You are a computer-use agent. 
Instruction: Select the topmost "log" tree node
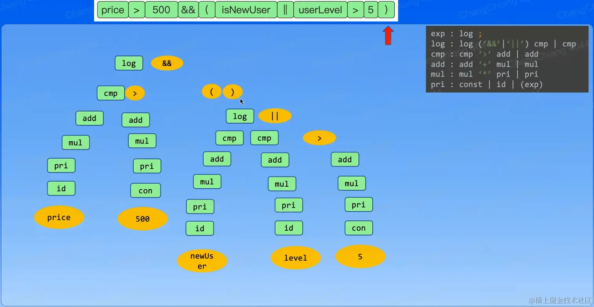click(129, 63)
